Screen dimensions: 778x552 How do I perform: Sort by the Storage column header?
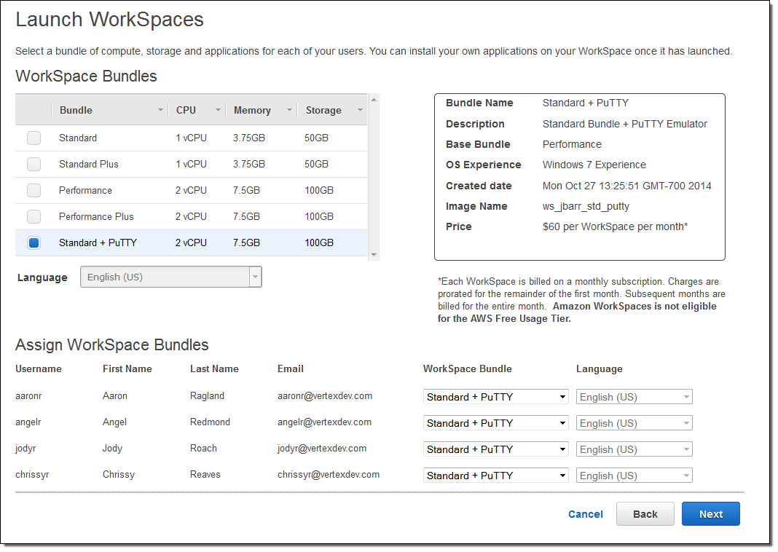(323, 110)
